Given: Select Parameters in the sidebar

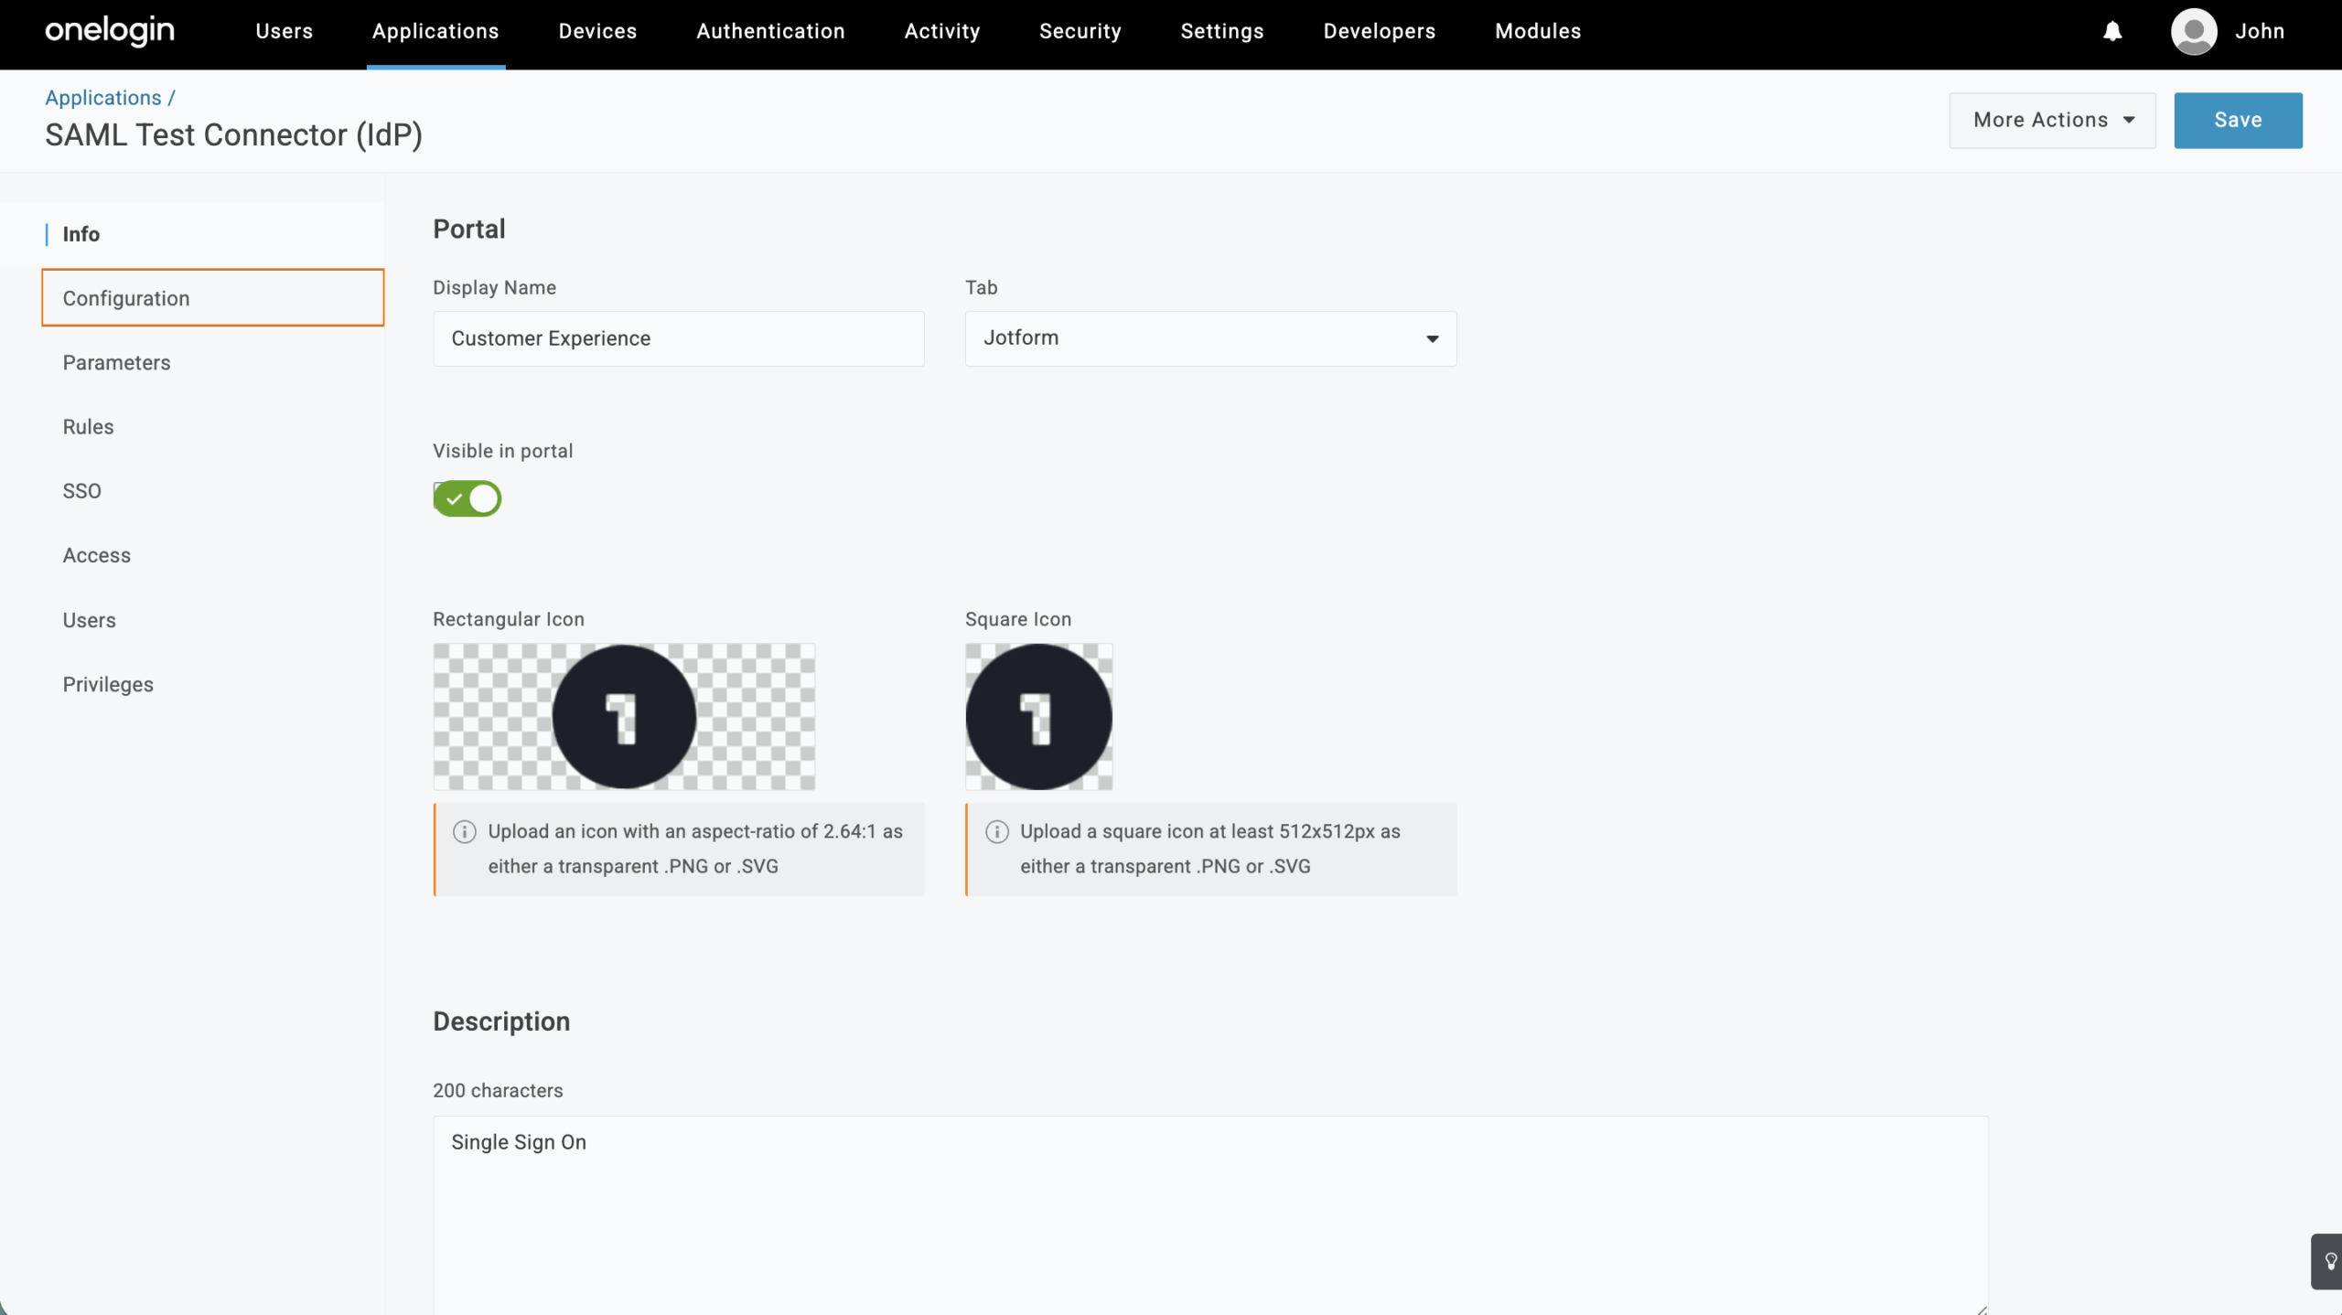Looking at the screenshot, I should [x=116, y=362].
